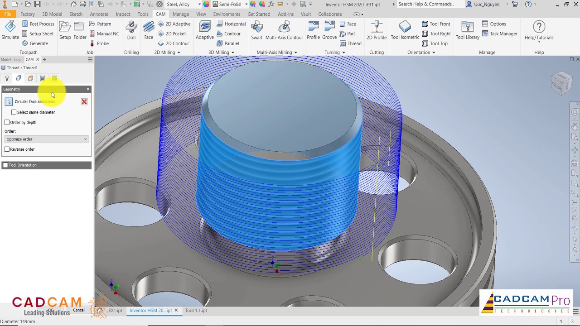580x326 pixels.
Task: Tick the Reverse order checkbox
Action: pyautogui.click(x=7, y=149)
